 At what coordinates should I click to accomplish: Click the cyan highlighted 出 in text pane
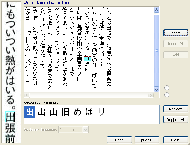[87, 59]
